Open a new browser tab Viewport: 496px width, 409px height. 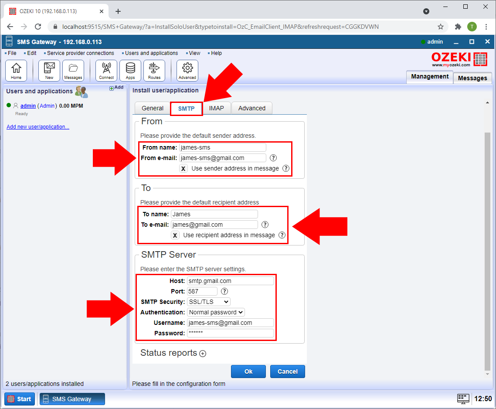(x=118, y=11)
